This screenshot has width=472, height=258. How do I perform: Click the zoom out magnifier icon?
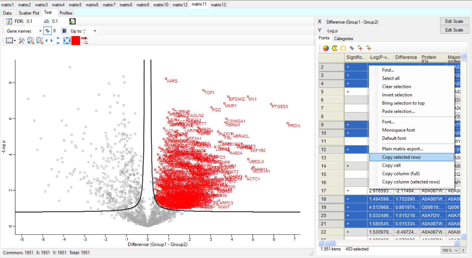pos(40,41)
